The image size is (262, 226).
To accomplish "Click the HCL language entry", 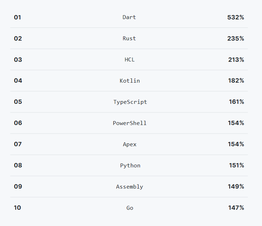I will tap(130, 60).
